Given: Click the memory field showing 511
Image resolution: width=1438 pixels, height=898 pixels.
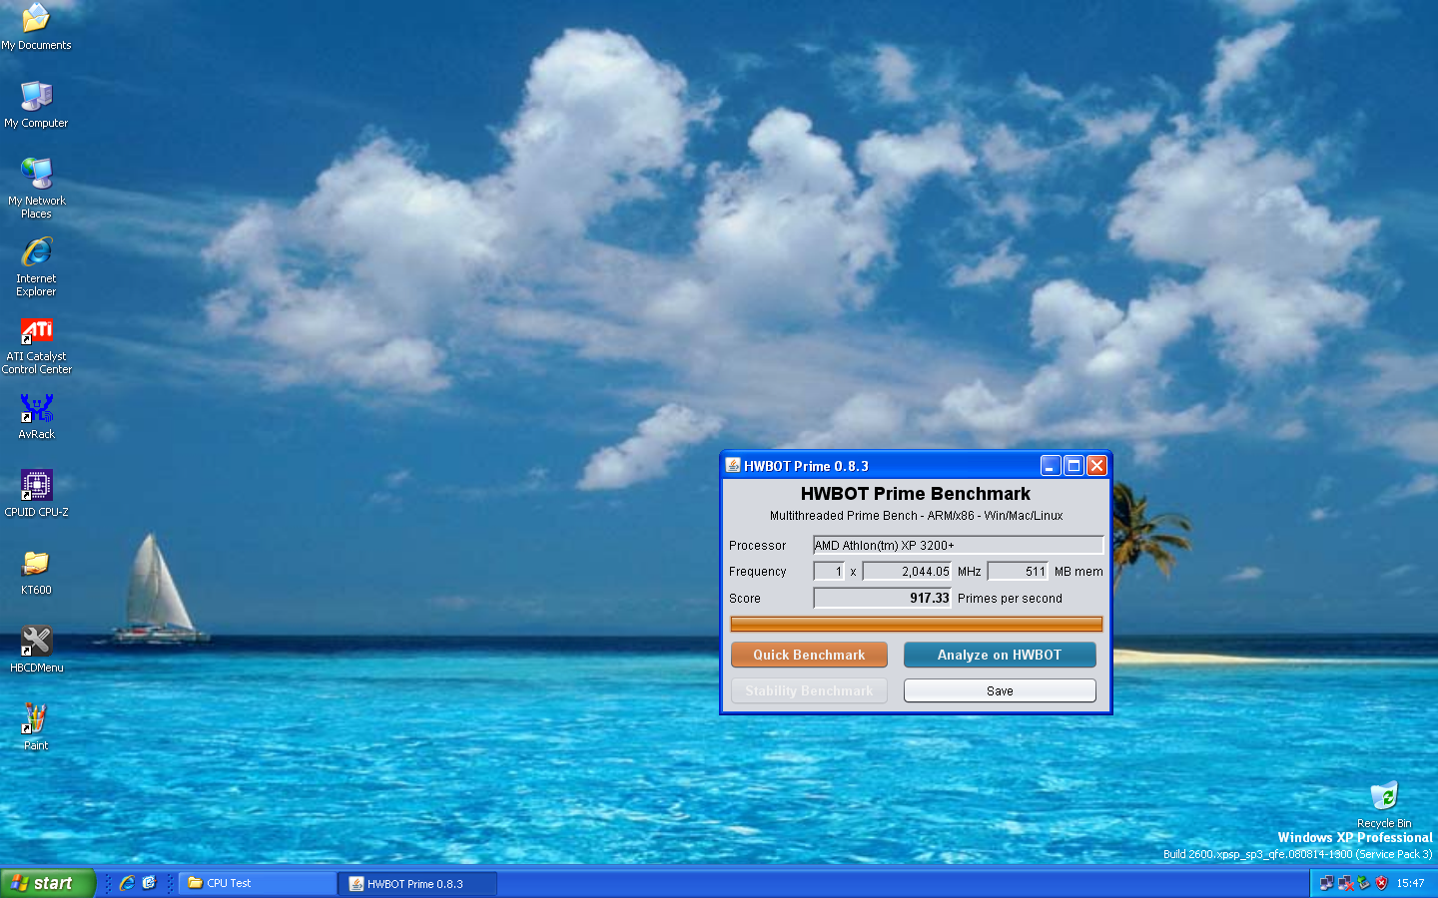Looking at the screenshot, I should click(1018, 572).
